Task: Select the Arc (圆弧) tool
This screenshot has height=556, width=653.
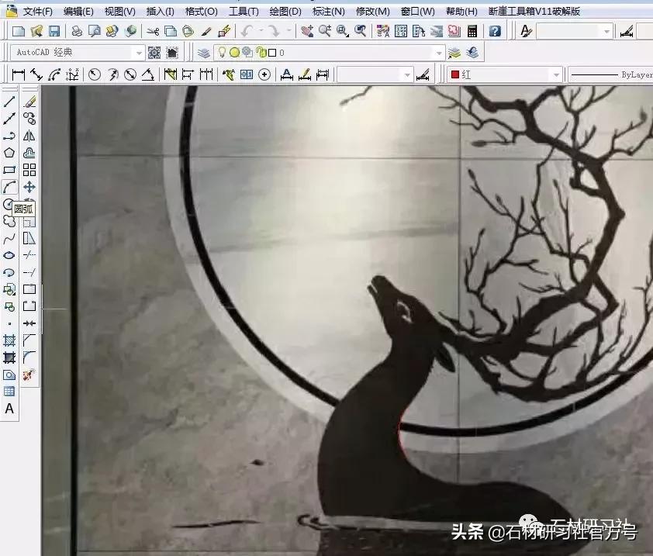Action: pos(9,187)
